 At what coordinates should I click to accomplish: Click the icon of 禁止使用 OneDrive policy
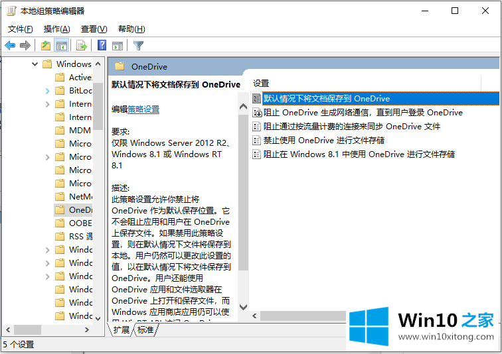coord(256,141)
